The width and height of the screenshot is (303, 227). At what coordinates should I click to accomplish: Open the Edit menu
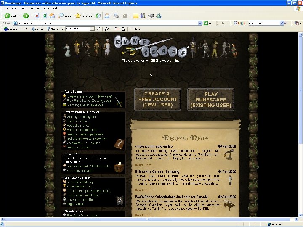[14, 8]
